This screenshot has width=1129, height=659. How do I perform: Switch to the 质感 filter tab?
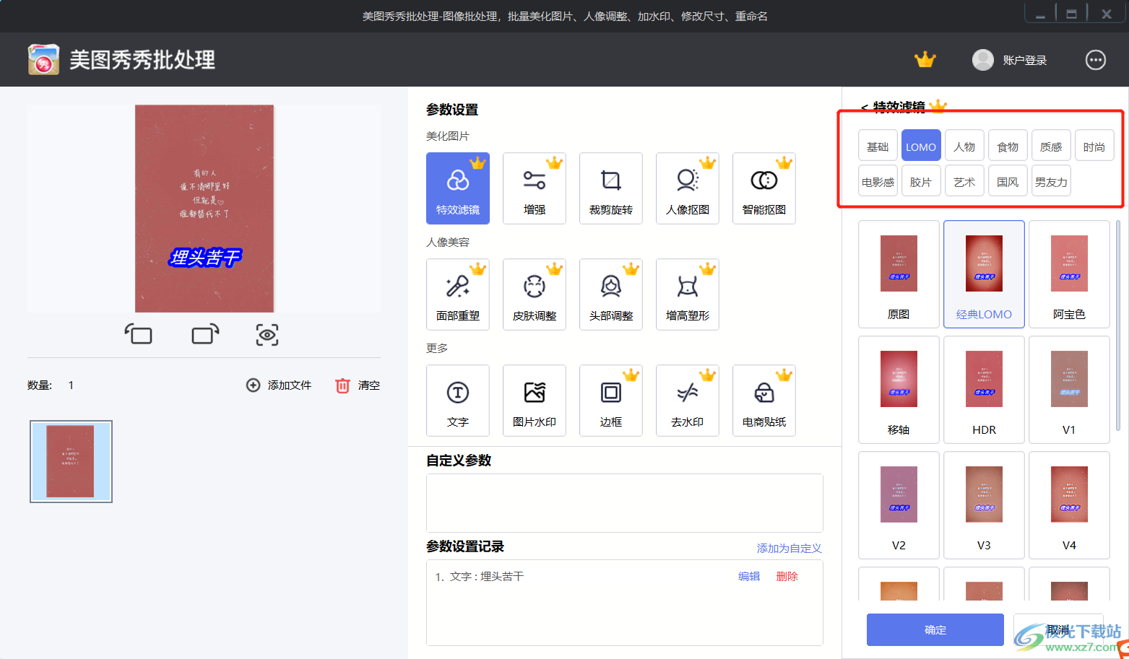coord(1051,147)
